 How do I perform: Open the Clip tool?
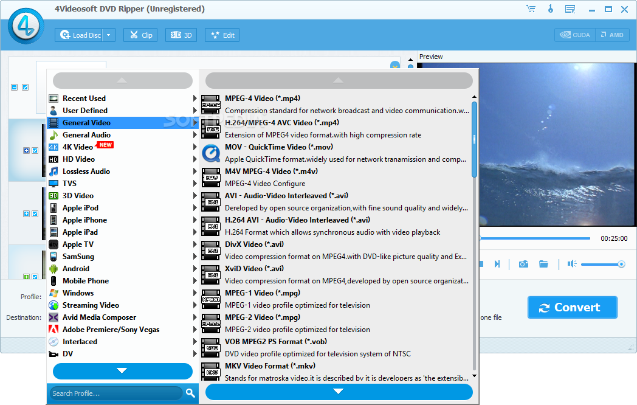[140, 35]
